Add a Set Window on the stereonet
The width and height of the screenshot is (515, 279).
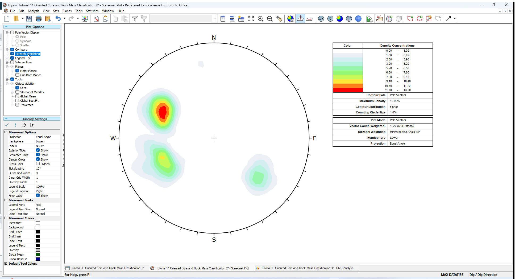[410, 19]
